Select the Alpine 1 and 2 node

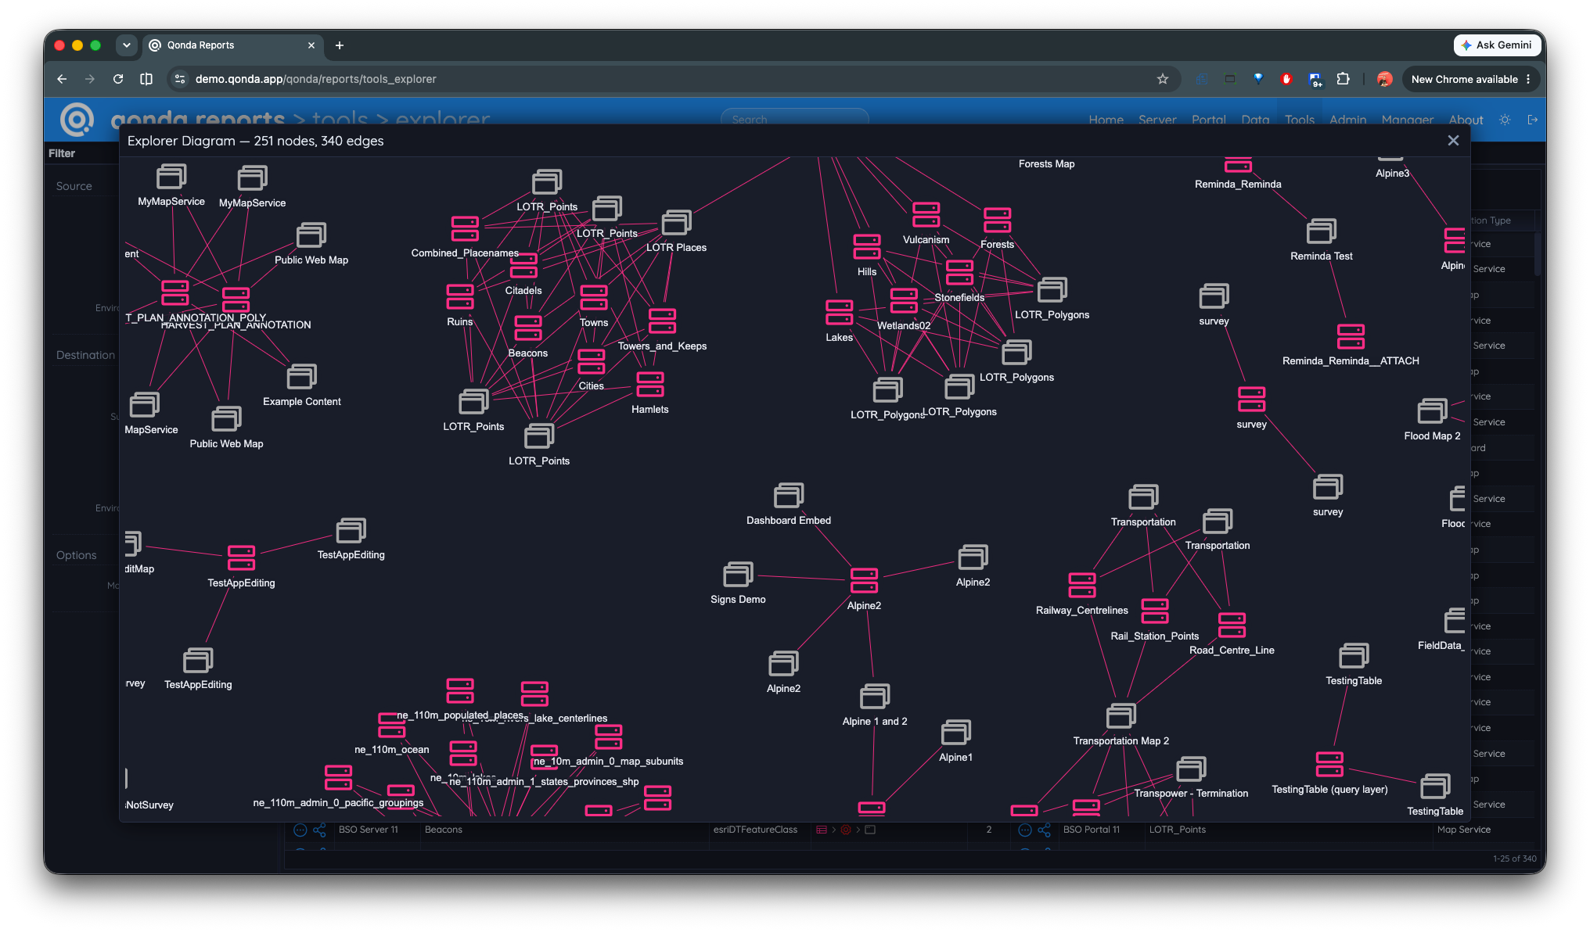click(875, 697)
